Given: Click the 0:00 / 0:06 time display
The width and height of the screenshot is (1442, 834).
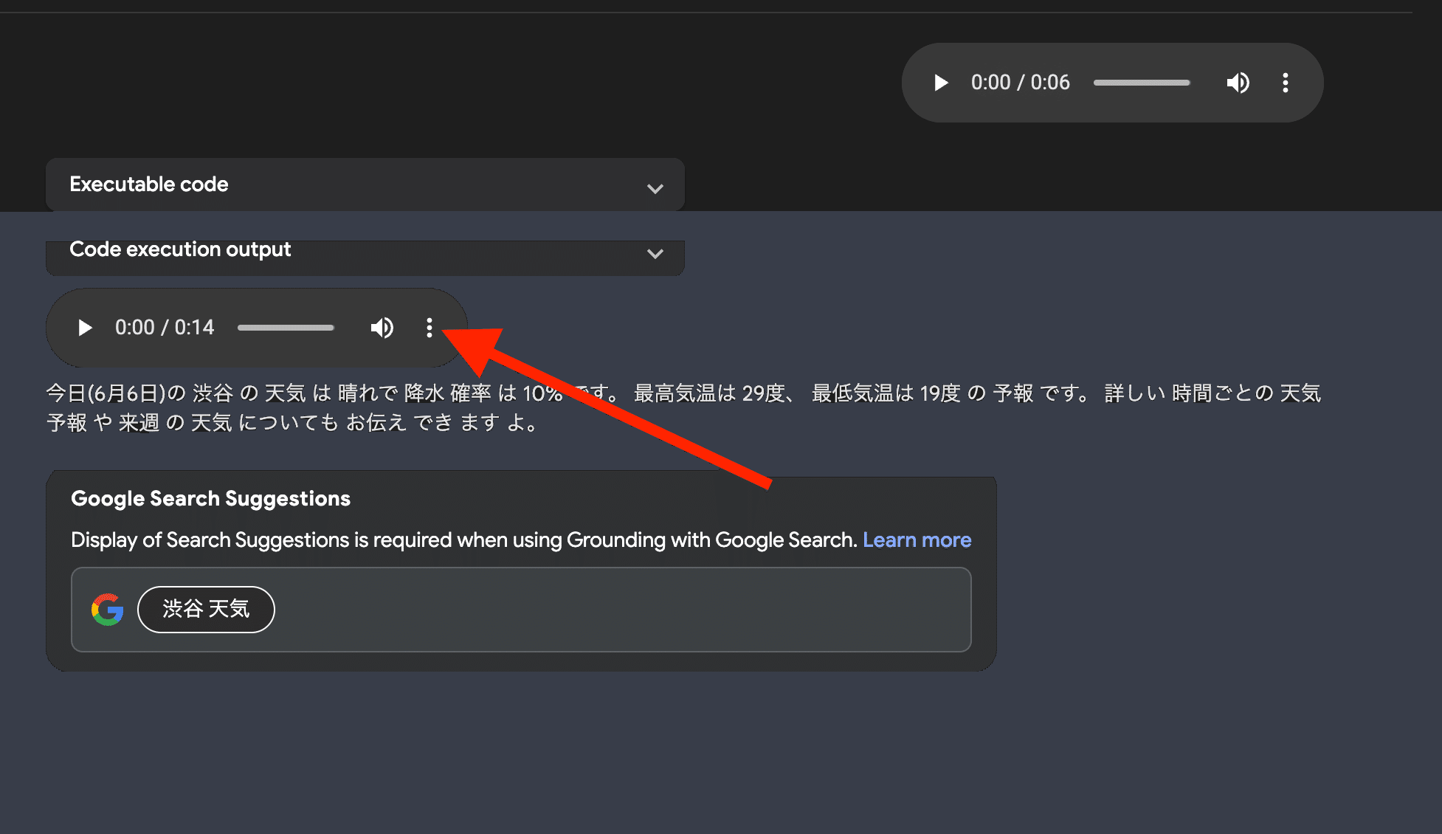Looking at the screenshot, I should [x=1020, y=83].
